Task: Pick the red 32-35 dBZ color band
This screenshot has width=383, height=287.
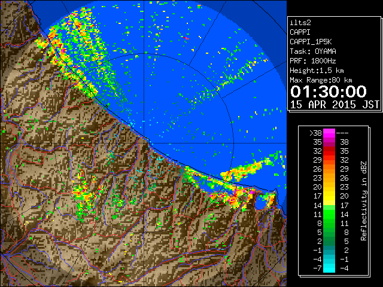Action: click(x=329, y=151)
